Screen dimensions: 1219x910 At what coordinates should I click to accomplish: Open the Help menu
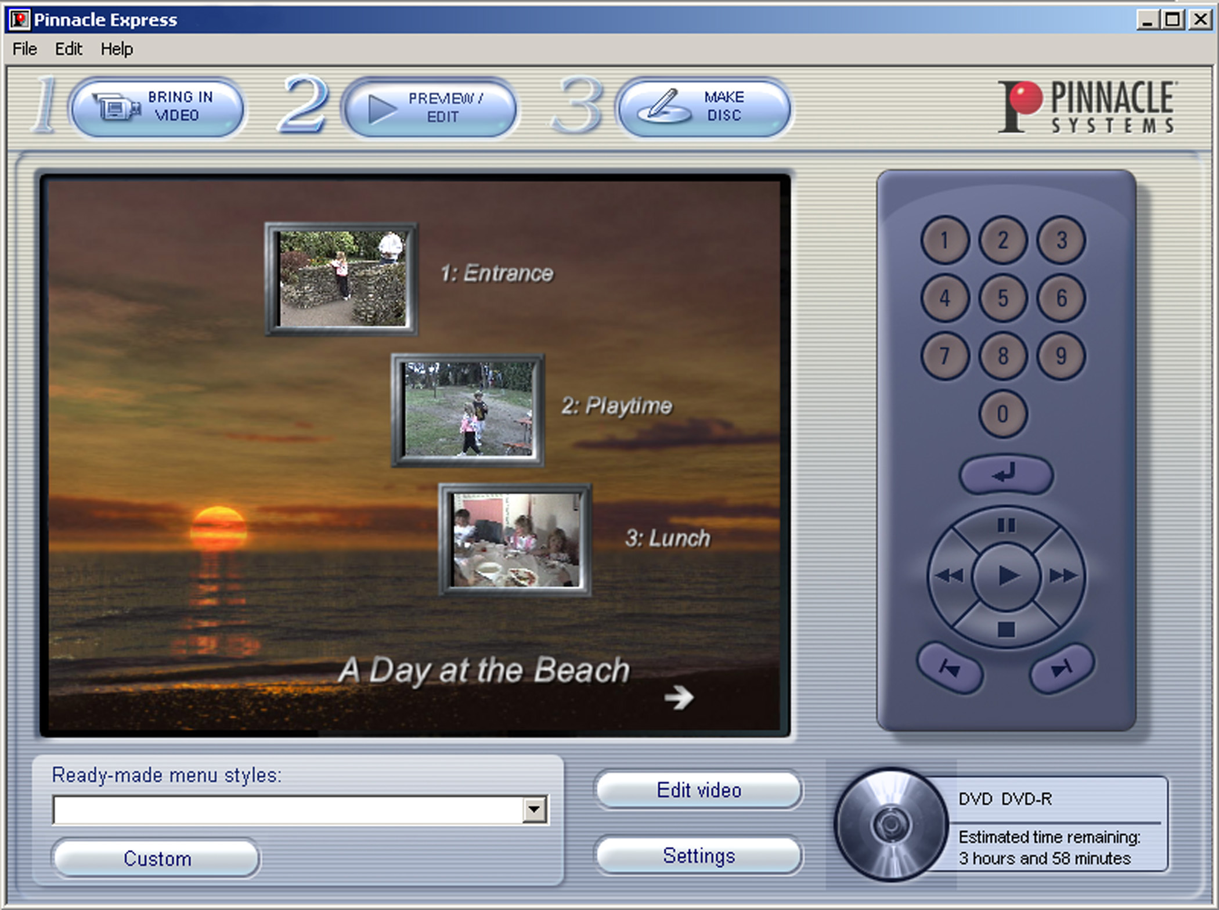click(117, 49)
